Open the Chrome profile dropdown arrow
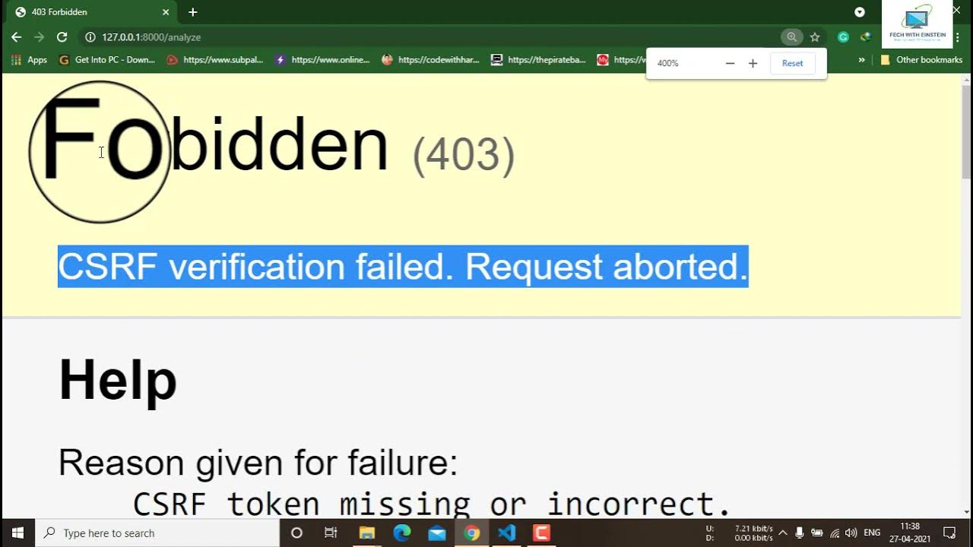Viewport: 973px width, 547px height. 860,12
